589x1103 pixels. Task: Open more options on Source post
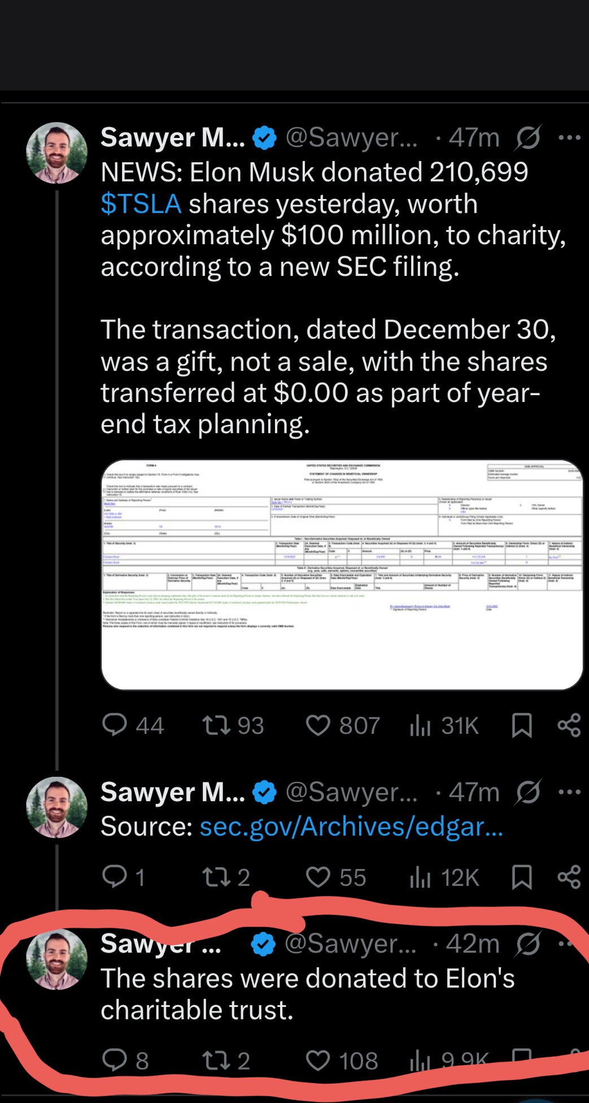pyautogui.click(x=569, y=792)
